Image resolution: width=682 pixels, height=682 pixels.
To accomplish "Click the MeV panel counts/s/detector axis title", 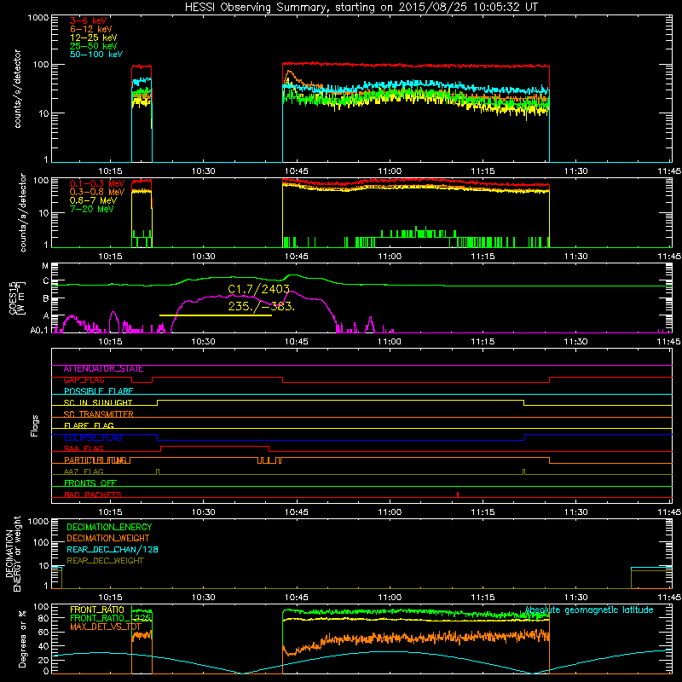I will pyautogui.click(x=23, y=212).
